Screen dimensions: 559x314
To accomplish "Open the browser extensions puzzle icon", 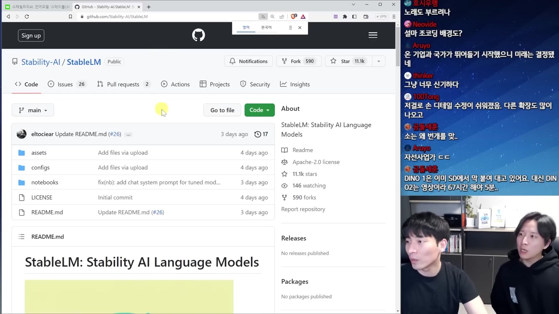I will click(x=345, y=17).
